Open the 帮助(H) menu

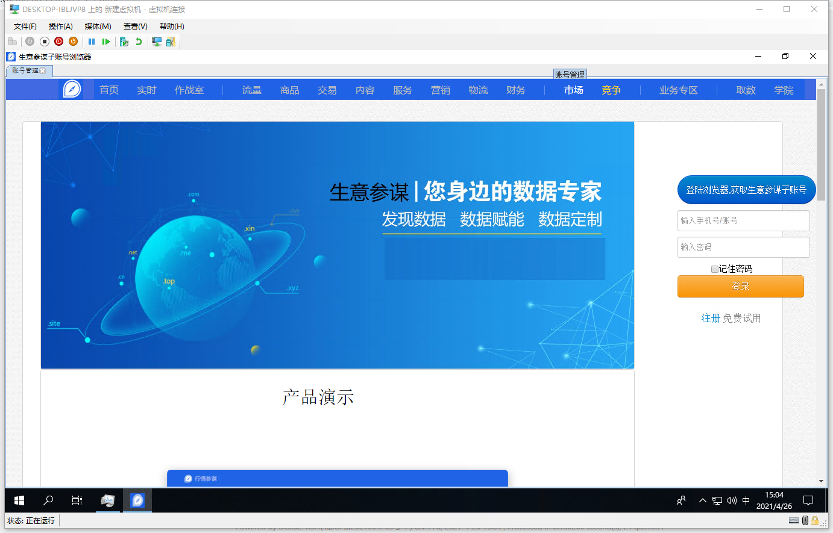(x=172, y=26)
